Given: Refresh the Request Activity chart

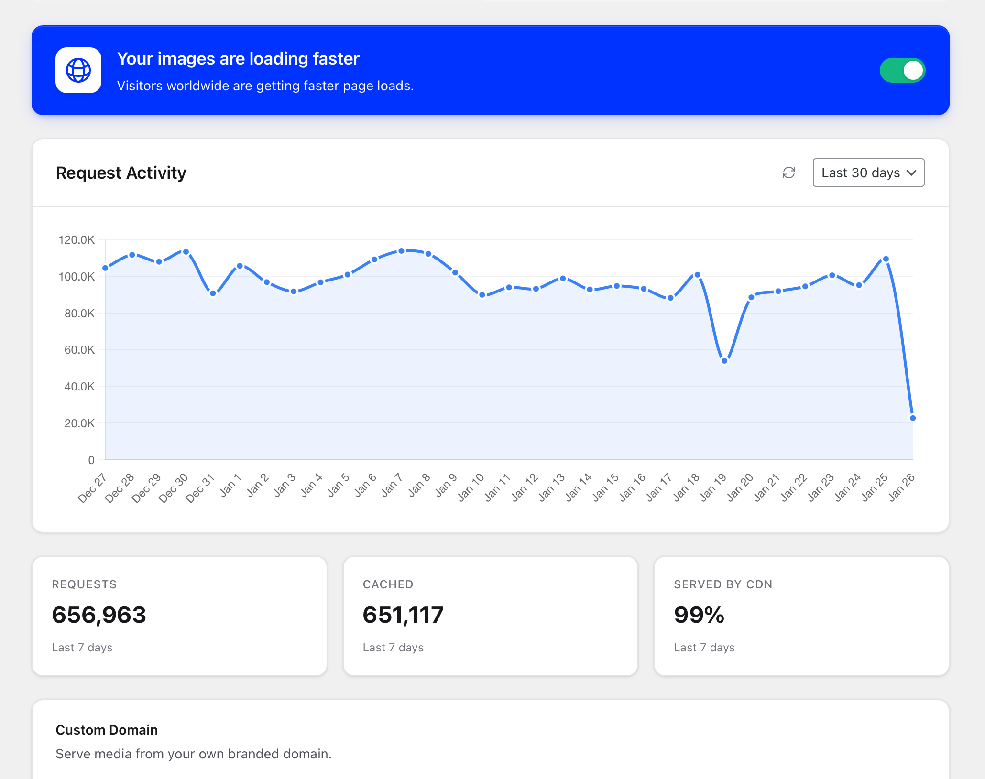Looking at the screenshot, I should click(788, 173).
